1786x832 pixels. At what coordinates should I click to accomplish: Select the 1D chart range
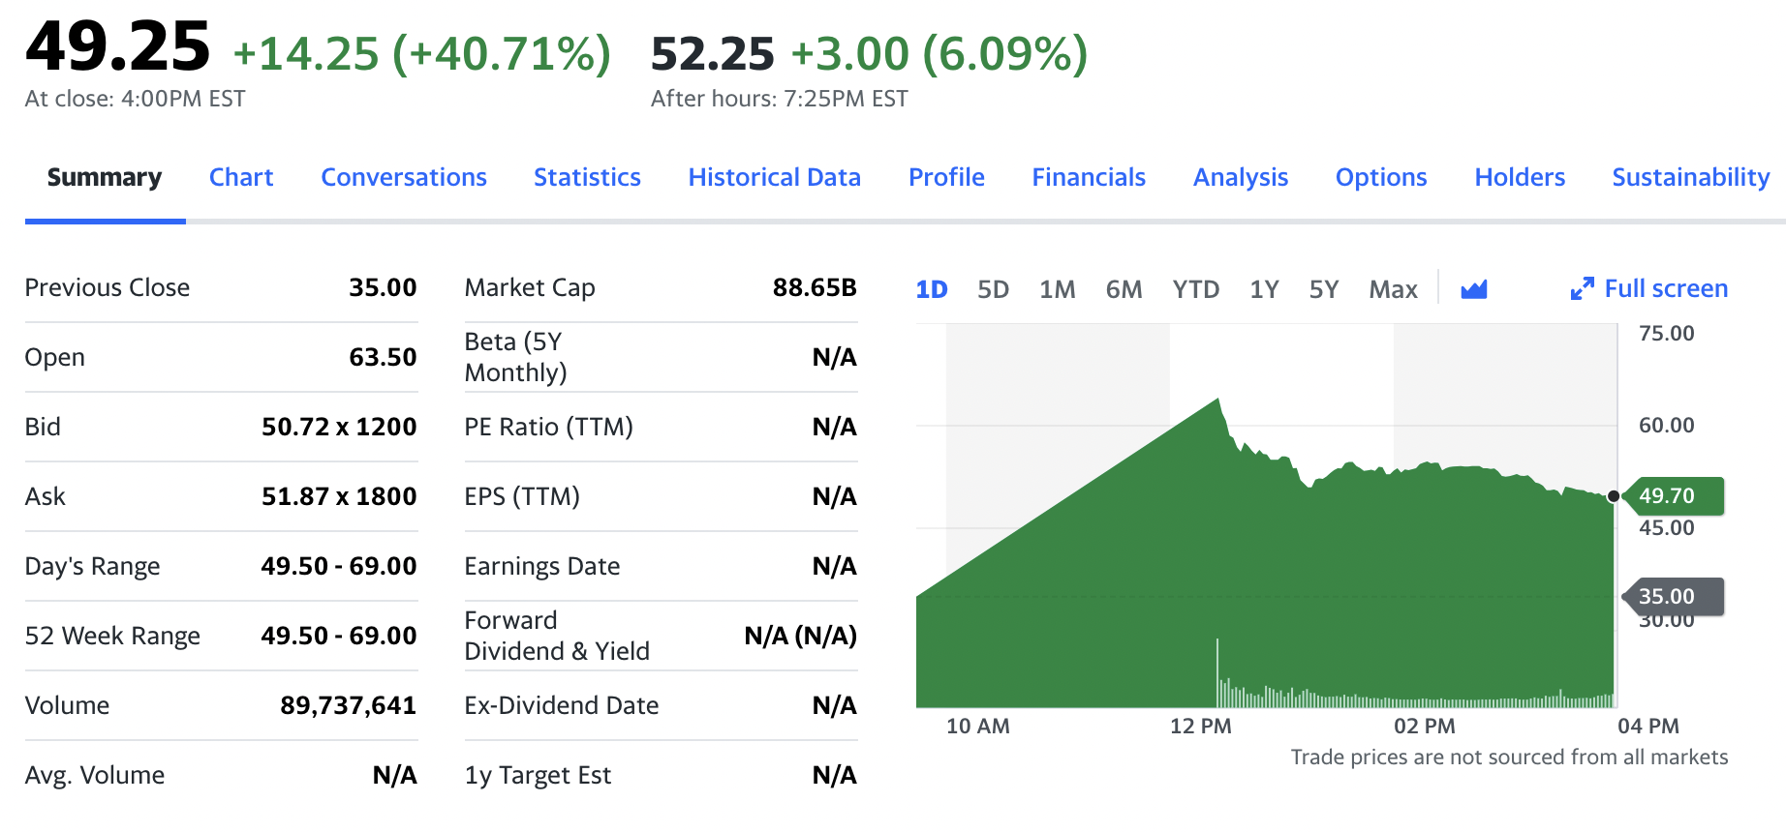932,289
